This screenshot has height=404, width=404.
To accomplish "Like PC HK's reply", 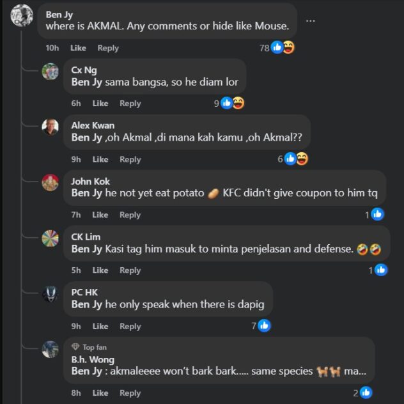I will pyautogui.click(x=100, y=326).
